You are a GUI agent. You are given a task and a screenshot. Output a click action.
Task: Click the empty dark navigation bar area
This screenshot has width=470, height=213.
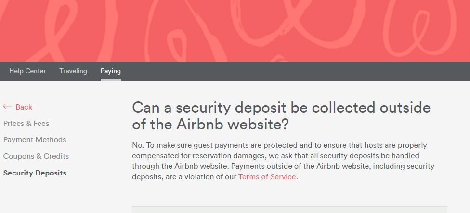tap(295, 71)
